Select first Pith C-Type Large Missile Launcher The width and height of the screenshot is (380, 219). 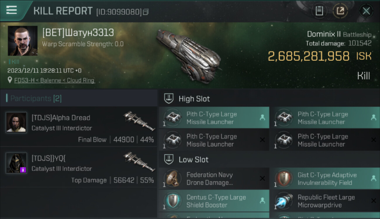point(214,118)
